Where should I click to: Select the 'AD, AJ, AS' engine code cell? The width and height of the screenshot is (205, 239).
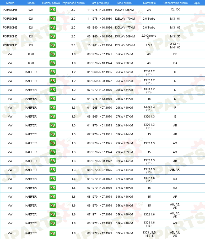pos(175,234)
